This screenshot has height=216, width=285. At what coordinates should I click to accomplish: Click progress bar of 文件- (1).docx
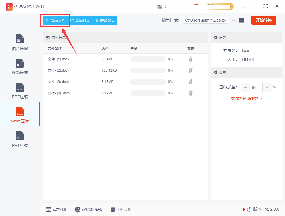tap(148, 59)
